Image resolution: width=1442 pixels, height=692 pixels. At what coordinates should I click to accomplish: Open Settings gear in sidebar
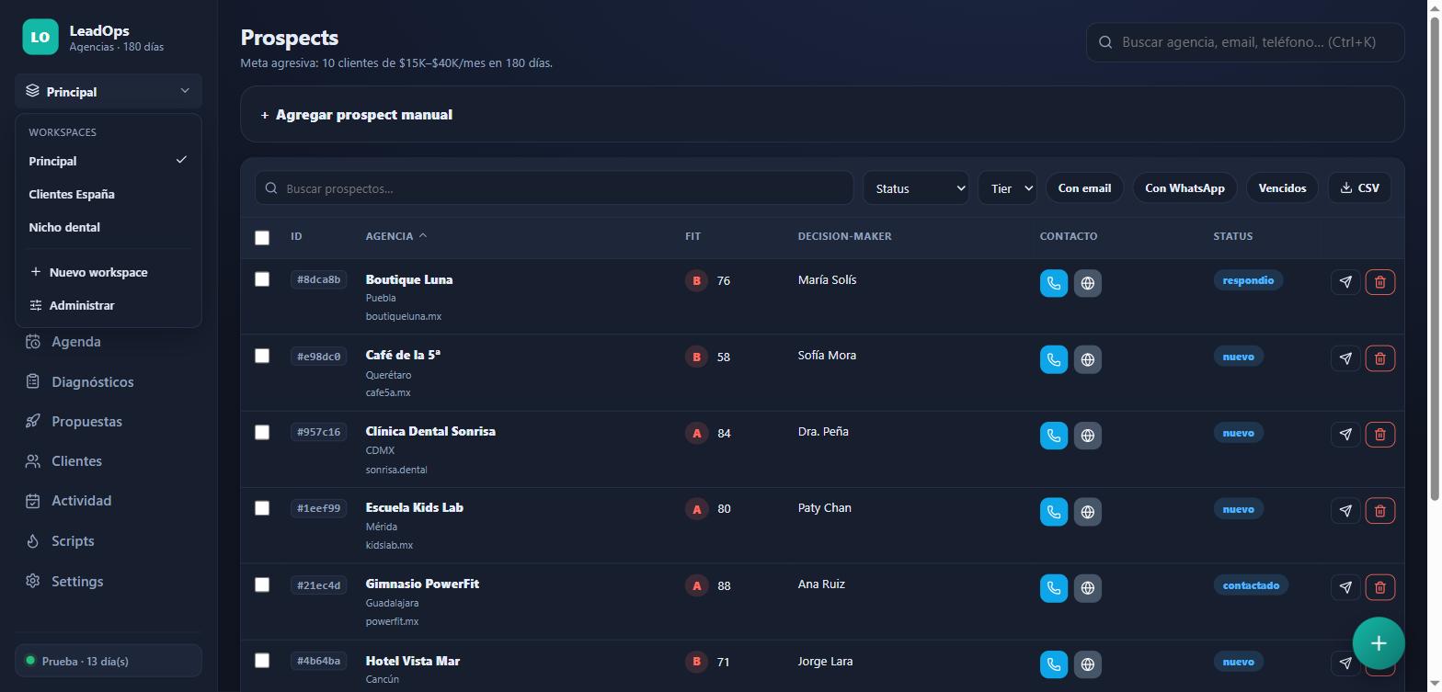(x=33, y=581)
